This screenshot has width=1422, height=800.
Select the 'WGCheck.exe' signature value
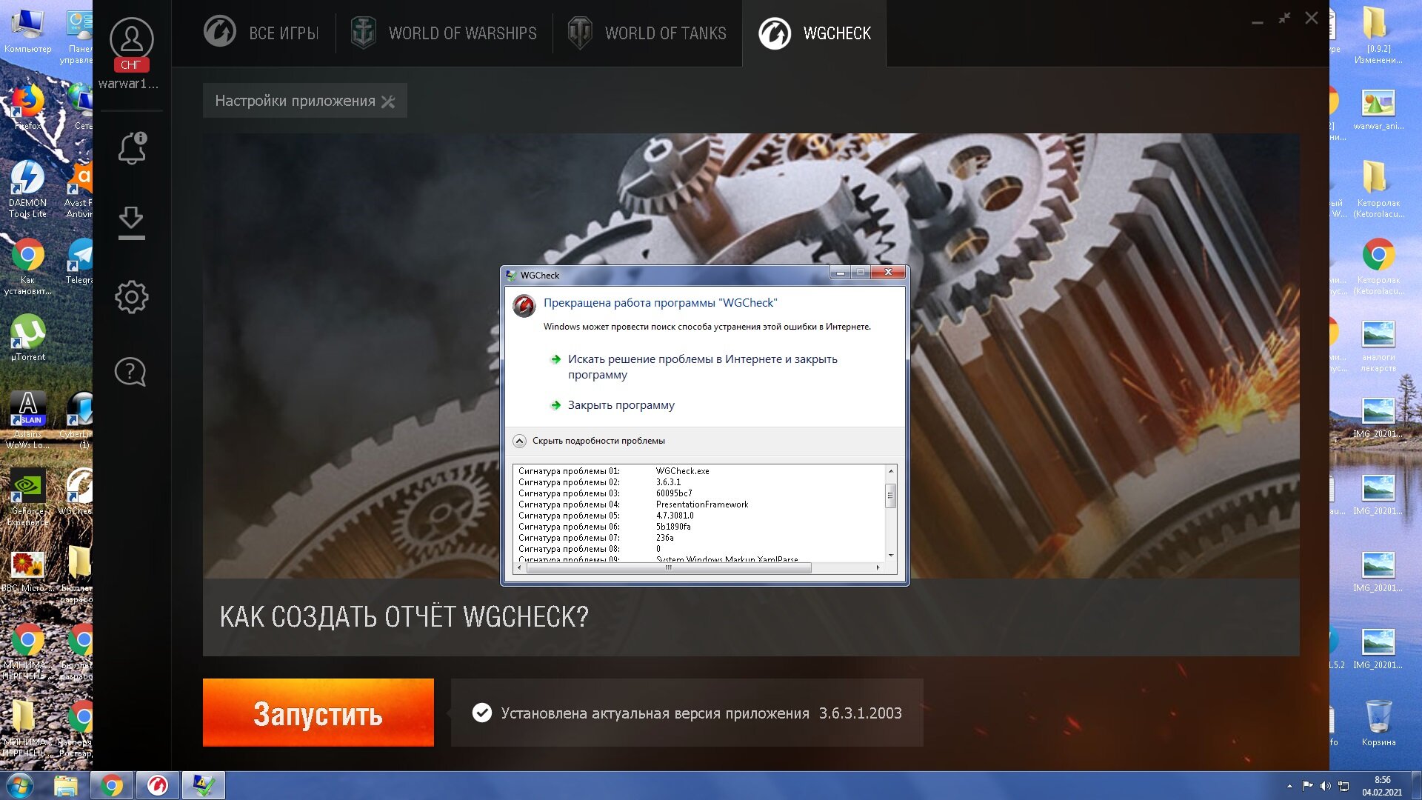(x=682, y=471)
